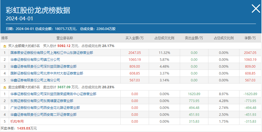262x132 pixels.
Task: Open 华泰证券深圳益田路荣超商务中心证券营业部 link
Action: pos(53,94)
